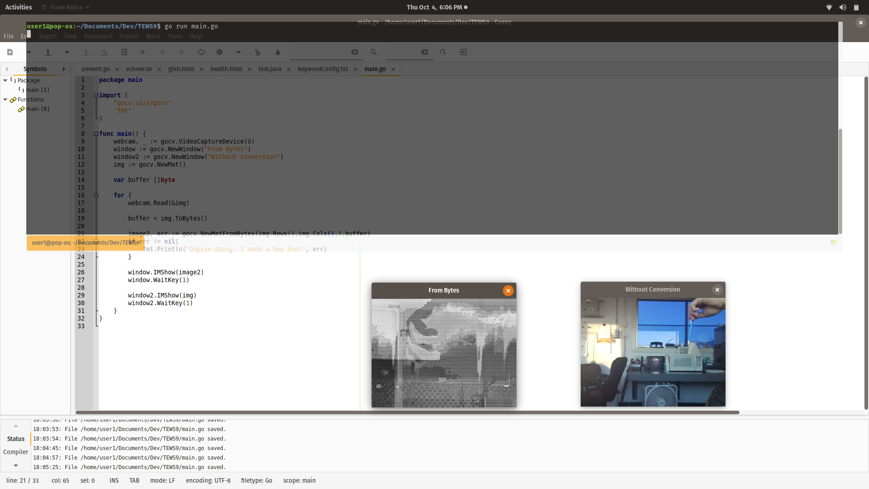Collapse the Functions group in the Symbols sidebar
The width and height of the screenshot is (869, 489).
(x=5, y=99)
